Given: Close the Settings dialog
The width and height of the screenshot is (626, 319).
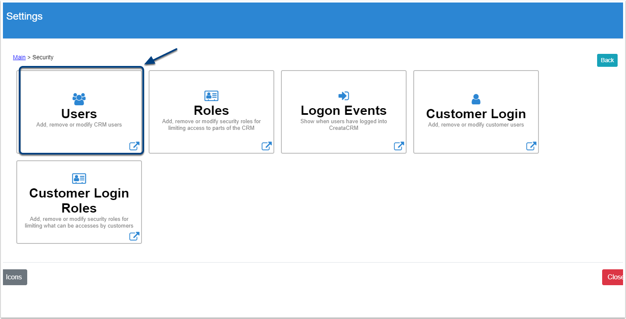Looking at the screenshot, I should 613,277.
